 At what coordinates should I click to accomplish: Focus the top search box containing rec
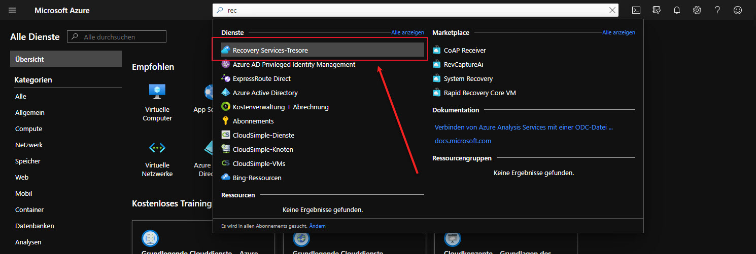(x=416, y=10)
